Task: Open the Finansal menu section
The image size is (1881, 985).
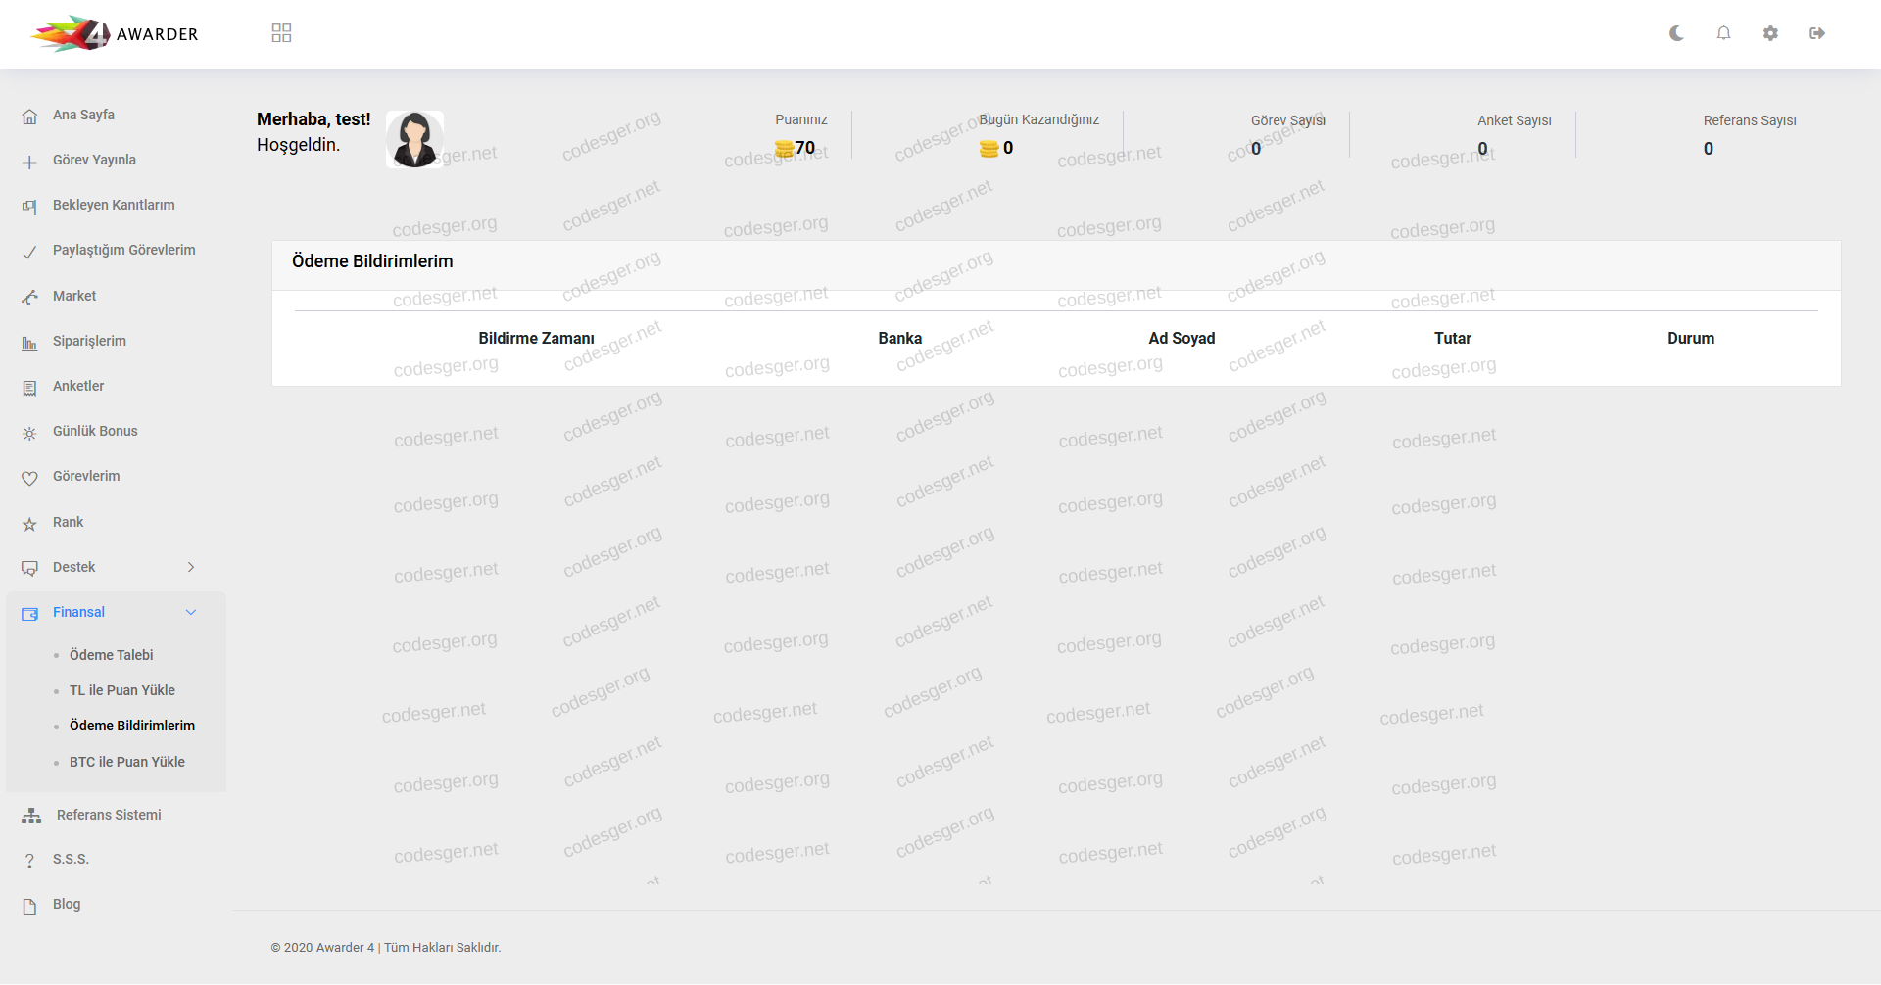Action: coord(78,612)
